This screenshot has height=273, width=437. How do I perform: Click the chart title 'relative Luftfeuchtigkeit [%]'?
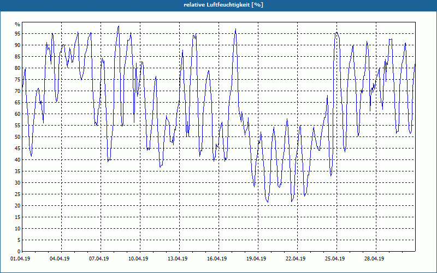223,5
